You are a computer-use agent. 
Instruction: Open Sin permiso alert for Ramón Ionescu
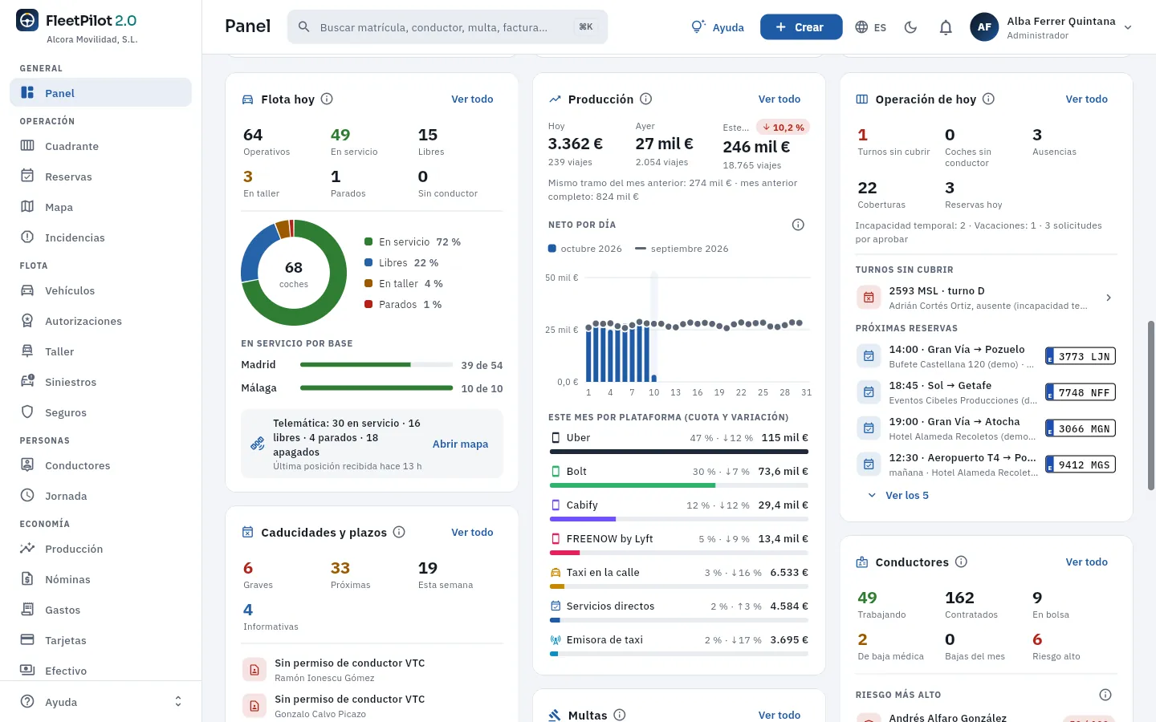[x=372, y=670]
